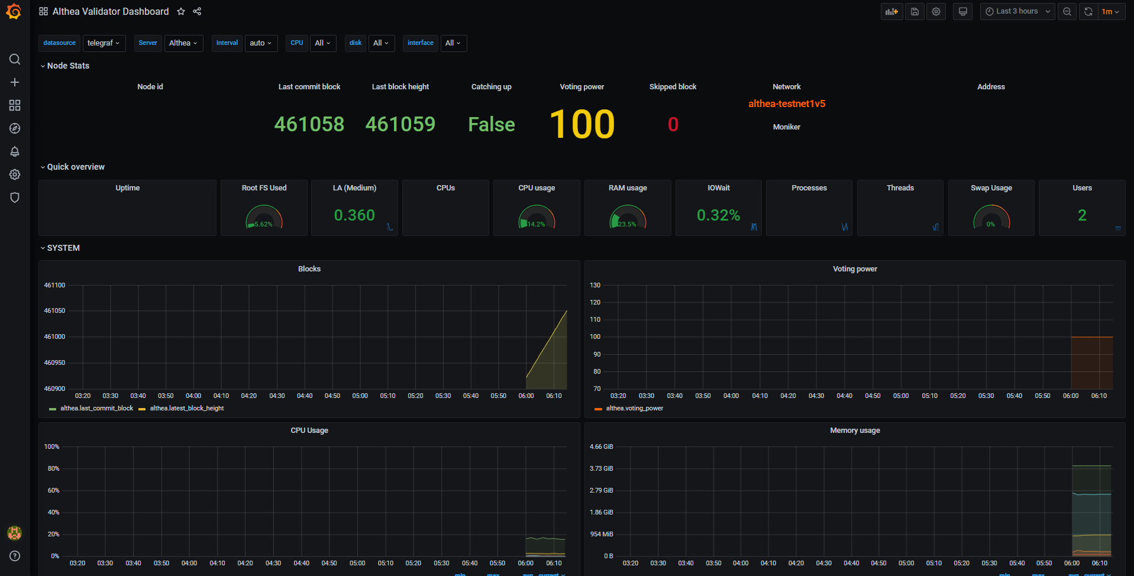Click the Voting power graph panel title
The image size is (1134, 576).
[x=855, y=269]
